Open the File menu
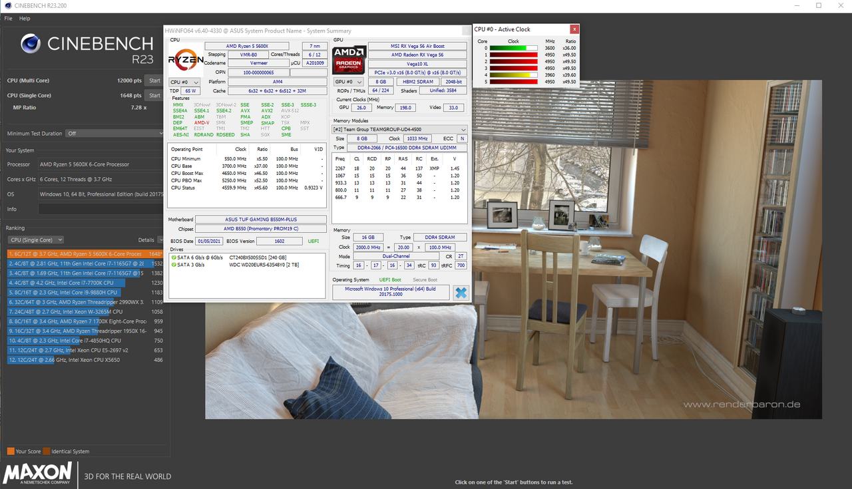 (x=9, y=19)
